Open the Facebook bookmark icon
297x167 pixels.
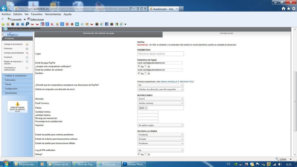(107, 24)
